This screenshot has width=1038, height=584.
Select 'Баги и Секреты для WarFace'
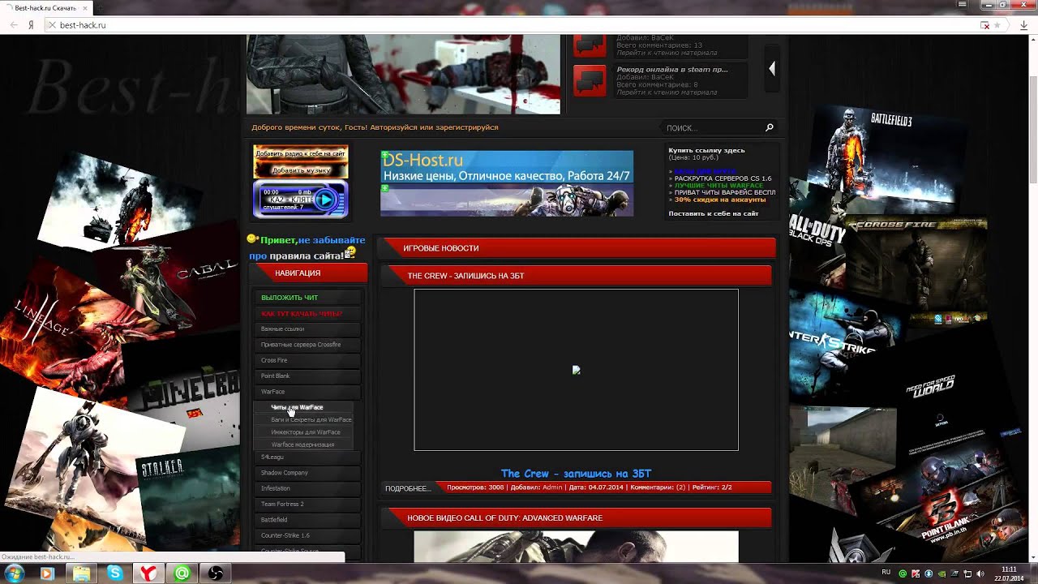(305, 420)
